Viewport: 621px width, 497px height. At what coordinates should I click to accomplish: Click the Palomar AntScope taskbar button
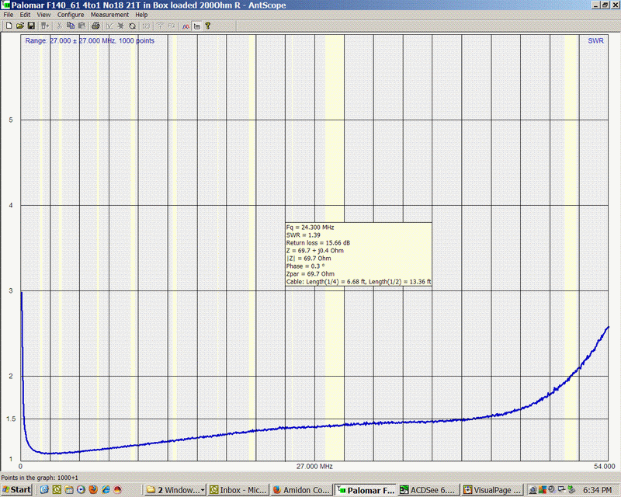(365, 490)
